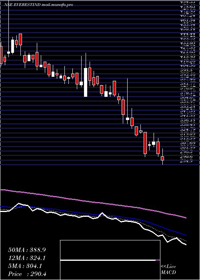This screenshot has width=200, height=280.
Task: Click the MACD histogram box
Action: [x=110, y=260]
